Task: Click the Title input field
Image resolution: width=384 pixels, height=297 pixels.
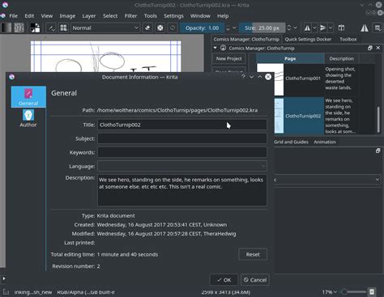Action: tap(182, 125)
